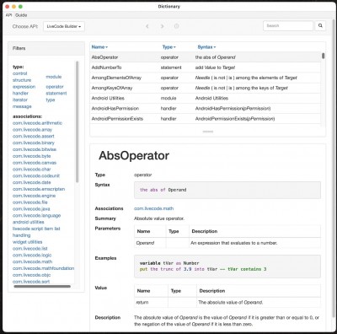Select the Android Utilities module row

click(x=206, y=98)
